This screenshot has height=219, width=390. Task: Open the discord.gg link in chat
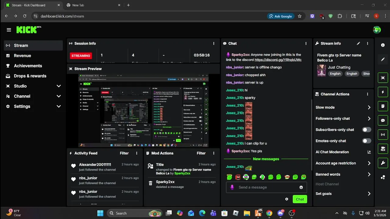click(278, 60)
